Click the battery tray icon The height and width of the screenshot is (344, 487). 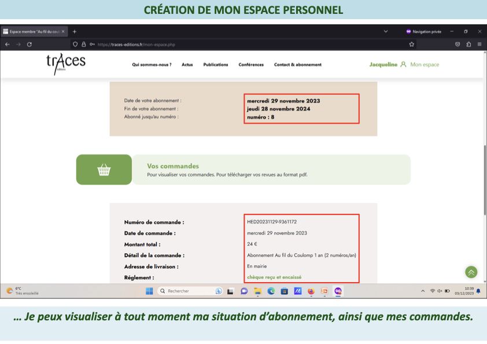click(x=447, y=291)
